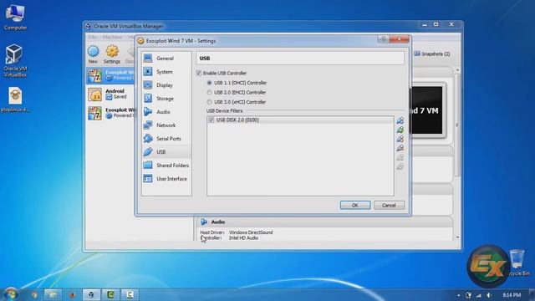The image size is (535, 301).
Task: Click the New machine icon in VirtualBox Manager
Action: [x=93, y=54]
